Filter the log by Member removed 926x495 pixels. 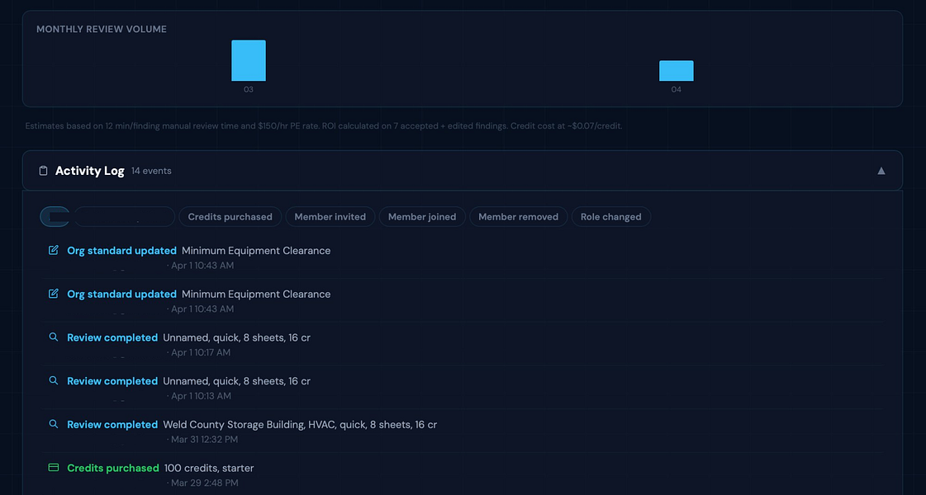tap(519, 216)
